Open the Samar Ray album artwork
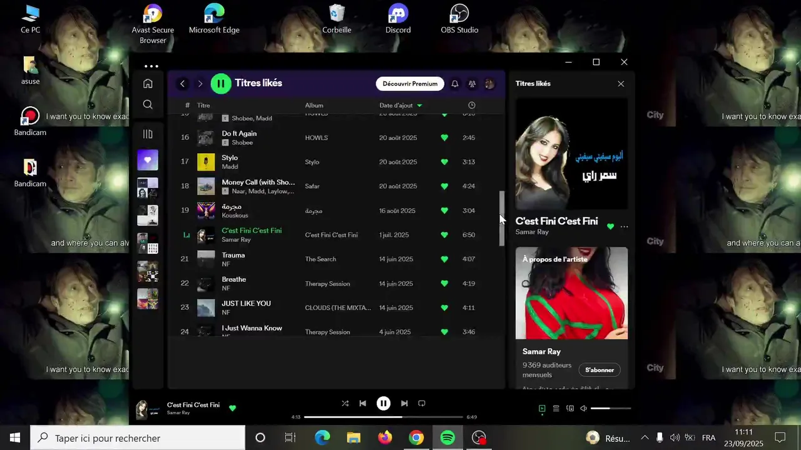This screenshot has width=801, height=450. [571, 153]
